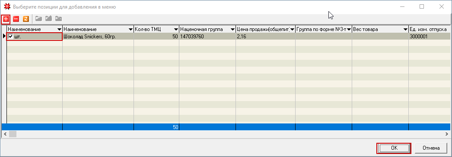Select the 3000001 unit cell

pos(430,37)
